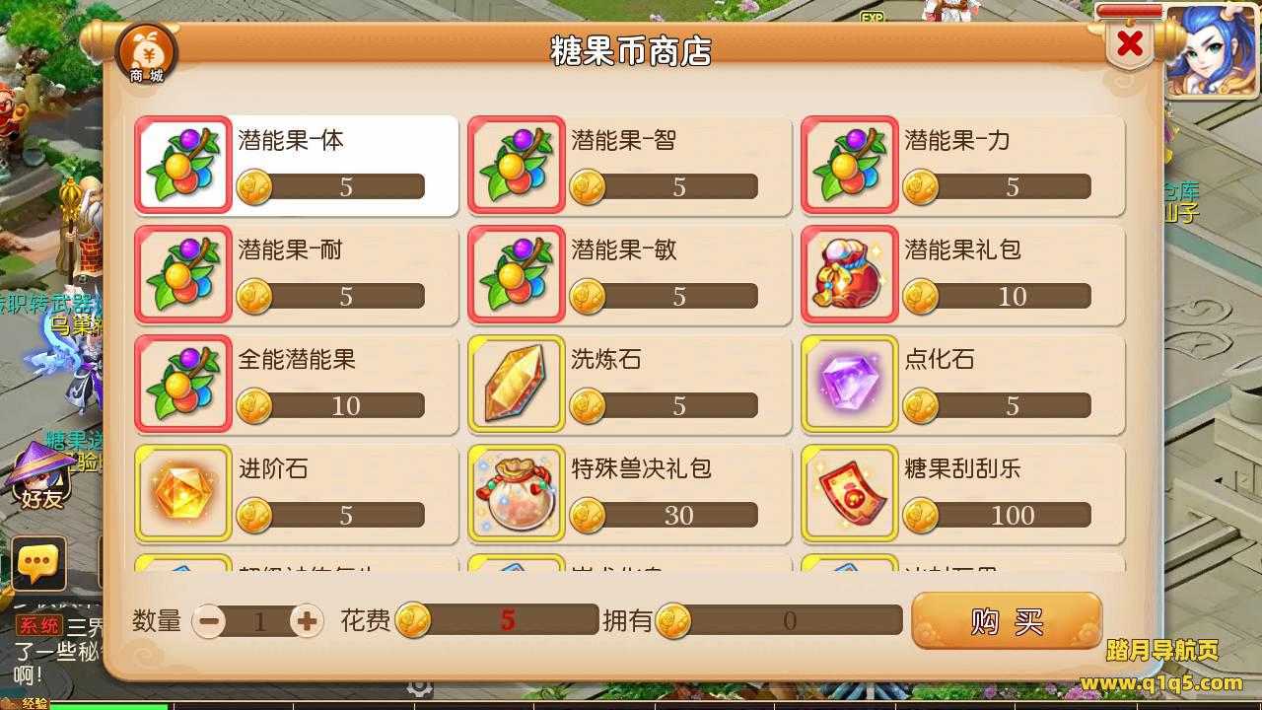Select the 点化石 purple gem icon
Image resolution: width=1262 pixels, height=710 pixels.
click(x=850, y=384)
